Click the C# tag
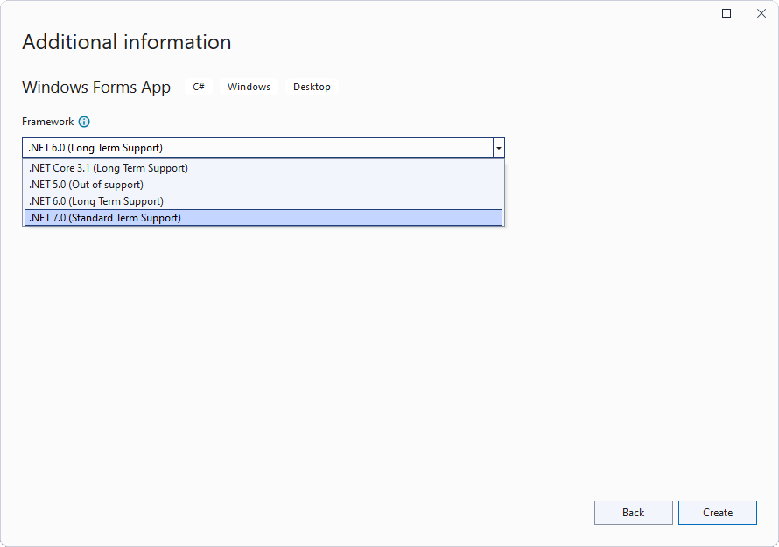This screenshot has width=779, height=547. tap(199, 87)
